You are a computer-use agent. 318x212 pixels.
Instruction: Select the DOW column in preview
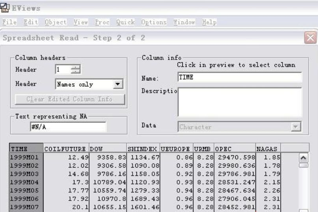(108, 149)
